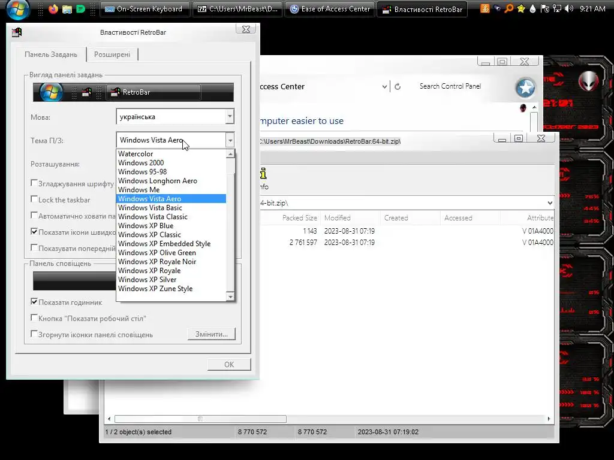The height and width of the screenshot is (460, 614).
Task: Select the Windows XP Classic theme
Action: point(171,235)
